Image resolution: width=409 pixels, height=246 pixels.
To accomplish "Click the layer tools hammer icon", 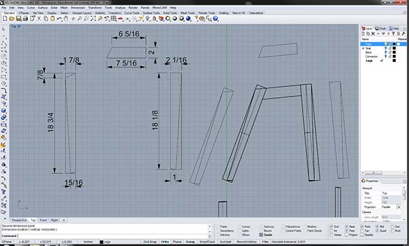I will click(404, 34).
